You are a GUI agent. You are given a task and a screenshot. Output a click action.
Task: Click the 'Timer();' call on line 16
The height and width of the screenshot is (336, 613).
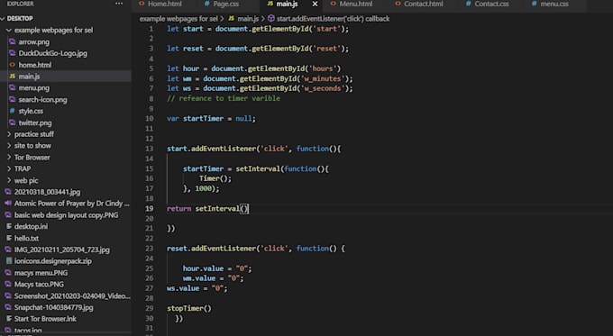[215, 178]
